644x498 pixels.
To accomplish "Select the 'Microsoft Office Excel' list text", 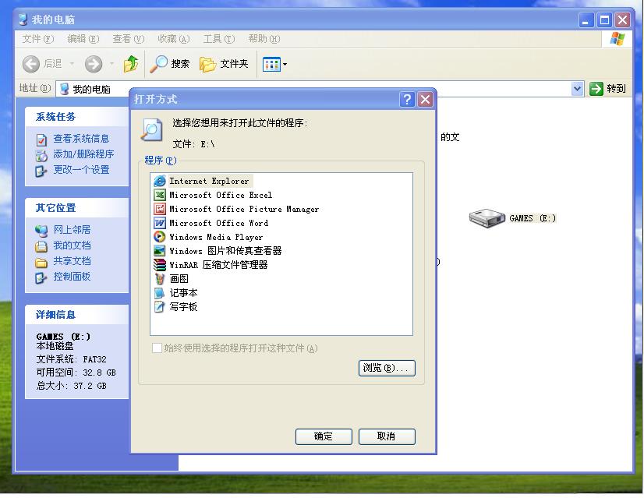I will point(221,195).
